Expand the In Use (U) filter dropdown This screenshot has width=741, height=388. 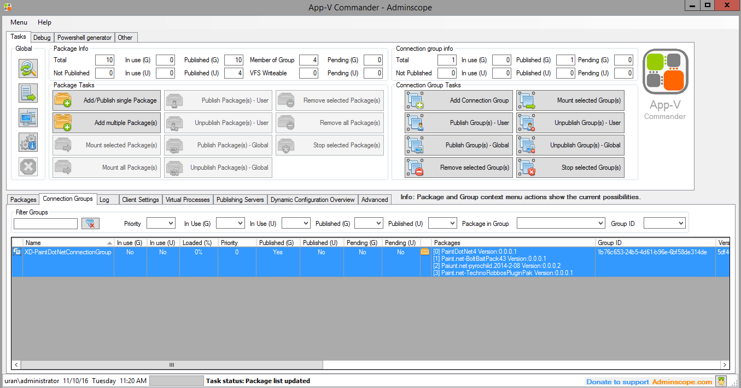tap(306, 223)
